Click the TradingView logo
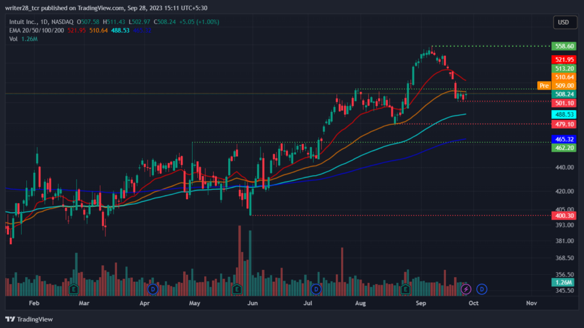 click(29, 319)
